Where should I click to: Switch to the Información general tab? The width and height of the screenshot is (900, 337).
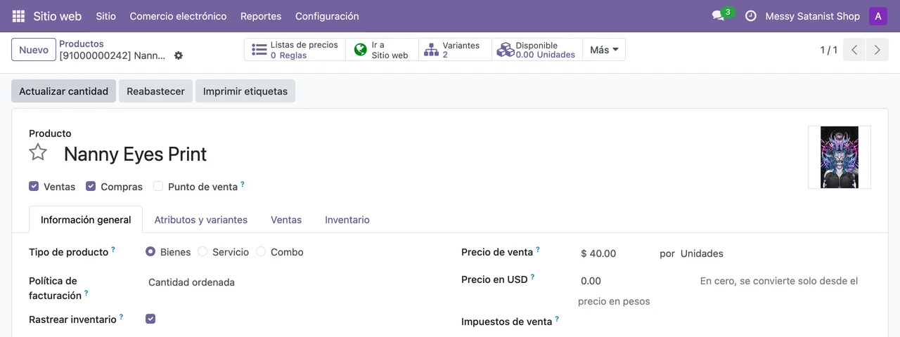tap(86, 220)
